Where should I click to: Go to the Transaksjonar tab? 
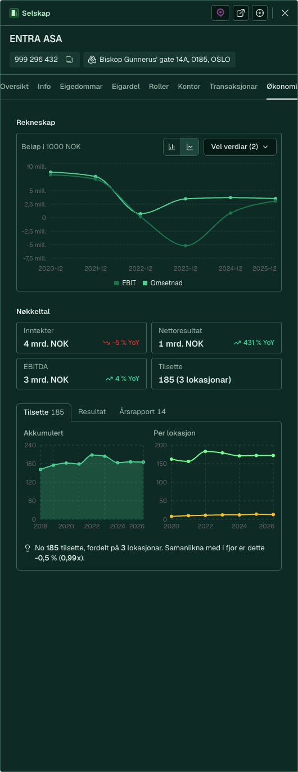233,87
